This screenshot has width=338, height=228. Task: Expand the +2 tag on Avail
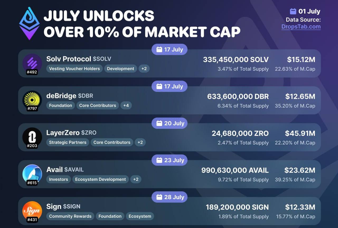click(136, 179)
